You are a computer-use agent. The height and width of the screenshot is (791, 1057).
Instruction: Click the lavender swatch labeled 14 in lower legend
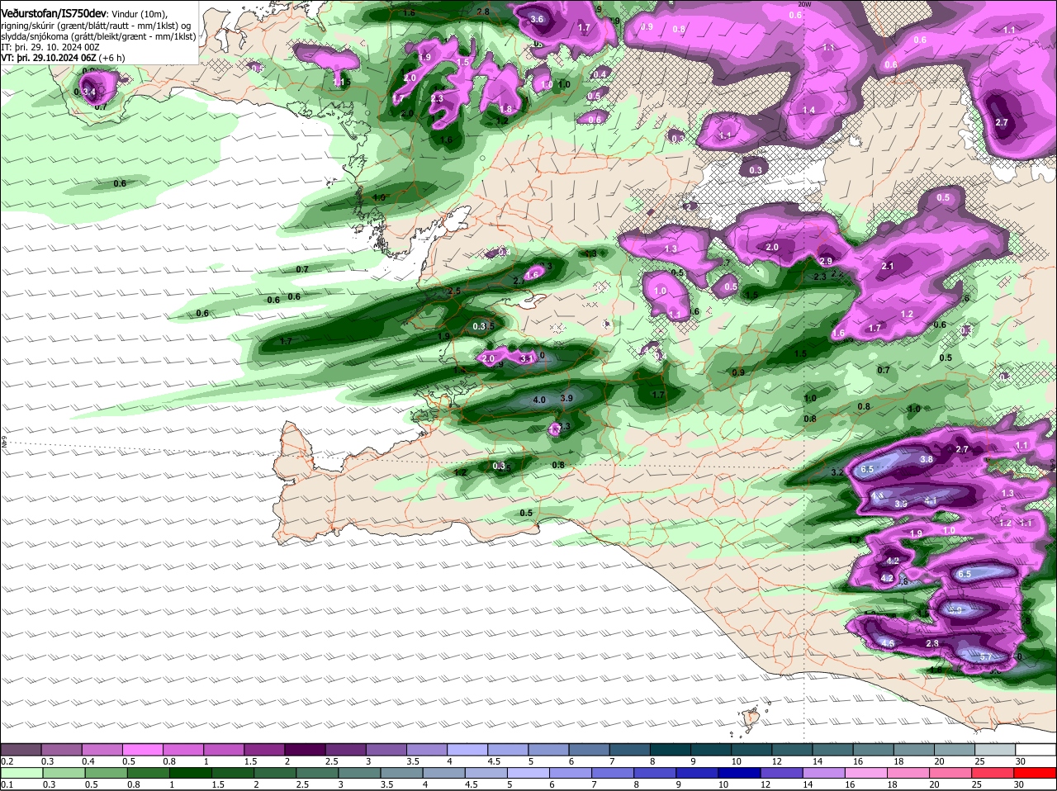click(x=824, y=772)
